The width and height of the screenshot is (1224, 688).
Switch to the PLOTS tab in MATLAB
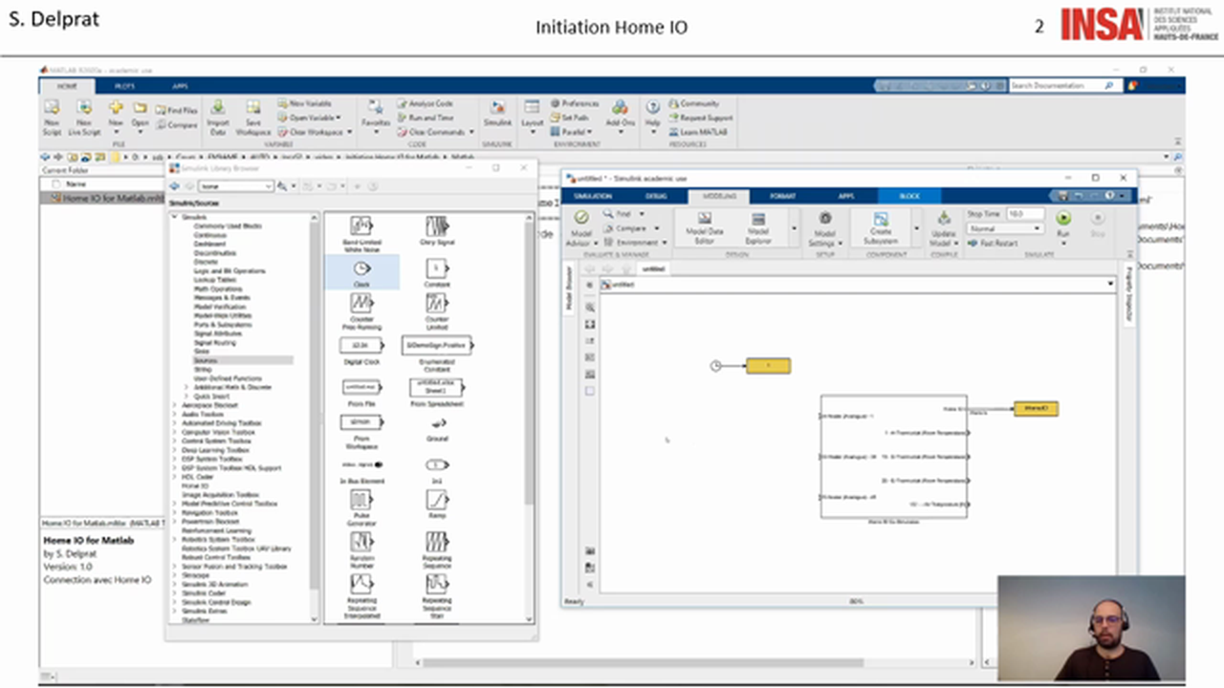click(124, 86)
